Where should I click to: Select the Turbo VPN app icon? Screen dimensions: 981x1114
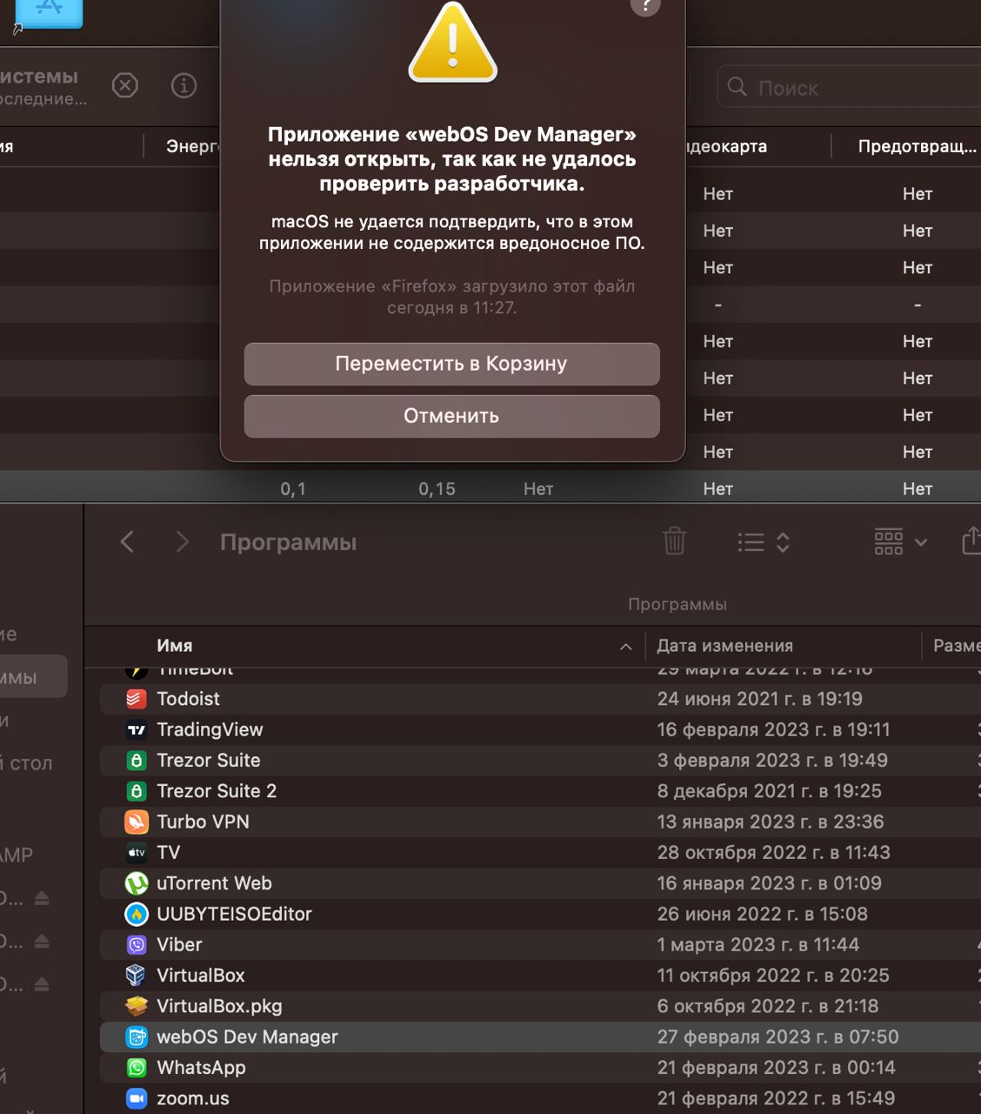pyautogui.click(x=137, y=822)
